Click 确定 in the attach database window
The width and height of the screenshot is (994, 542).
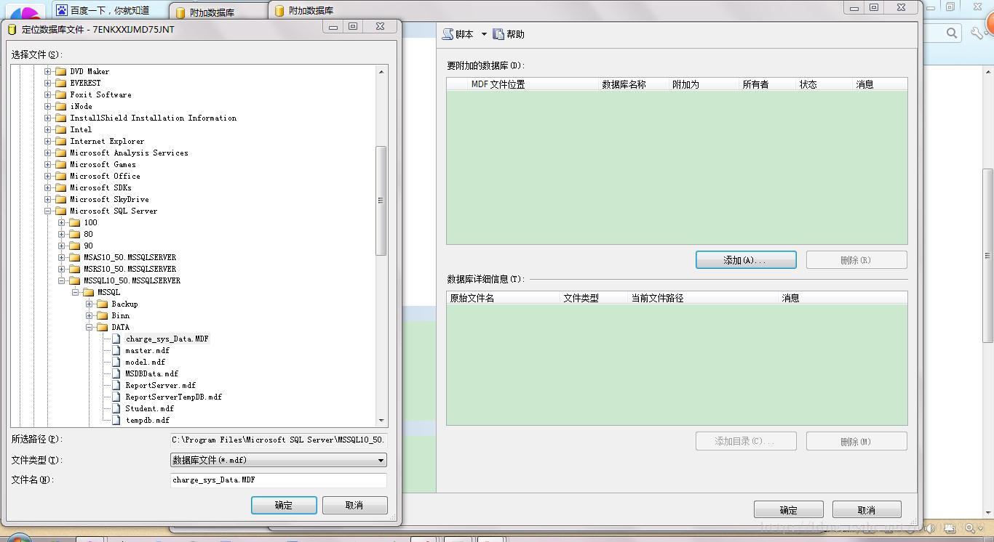(x=788, y=510)
